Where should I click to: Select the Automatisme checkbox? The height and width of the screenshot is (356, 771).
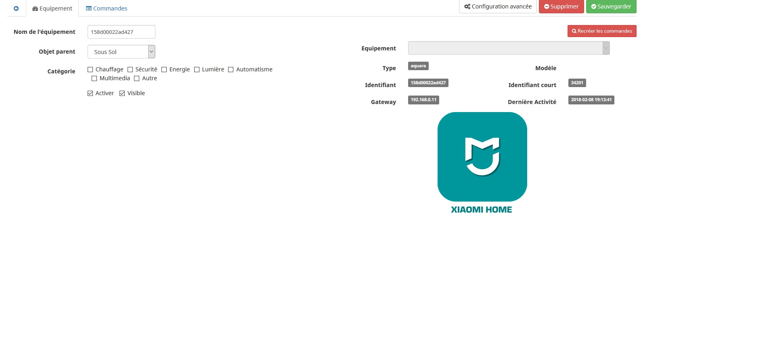tap(231, 70)
